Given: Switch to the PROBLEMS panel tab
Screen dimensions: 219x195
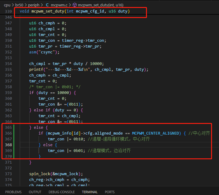Looking at the screenshot, I should tap(13, 192).
